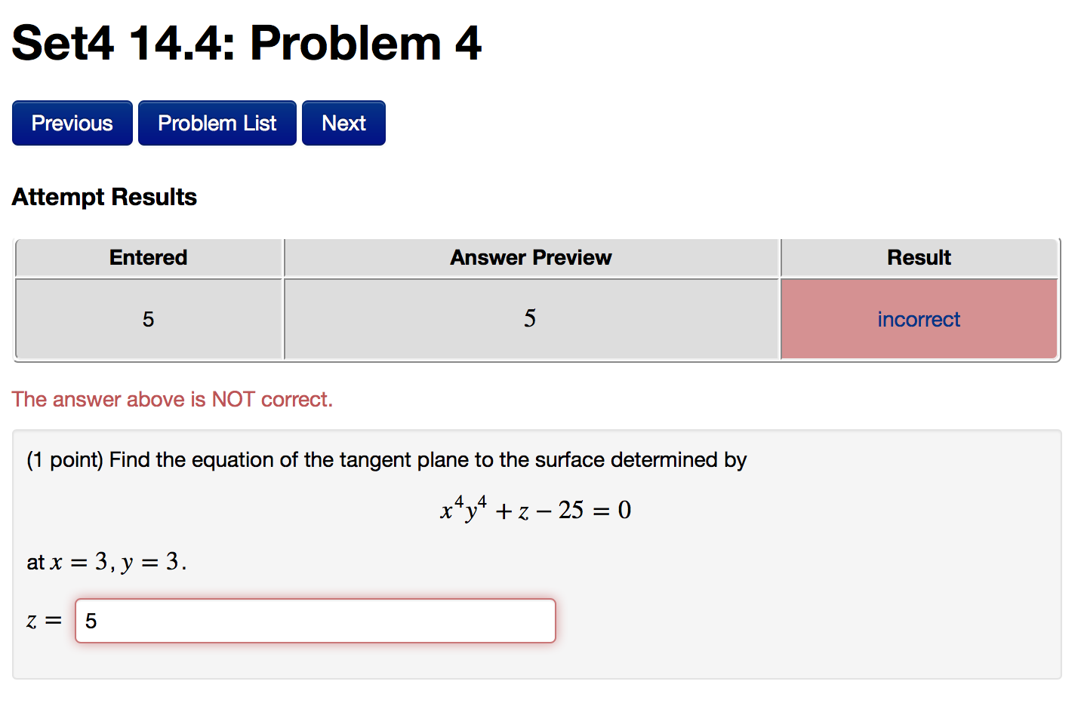Click the equation x^4y^4 + z - 25 = 0

[535, 508]
